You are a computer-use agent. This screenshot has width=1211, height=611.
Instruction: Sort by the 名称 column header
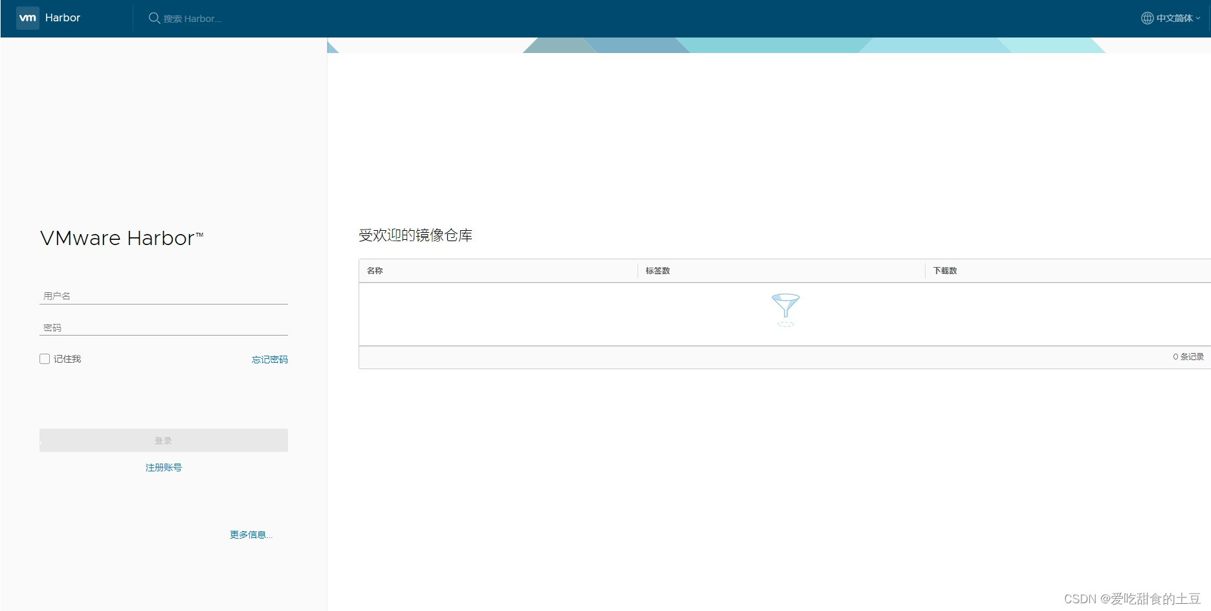pyautogui.click(x=375, y=271)
